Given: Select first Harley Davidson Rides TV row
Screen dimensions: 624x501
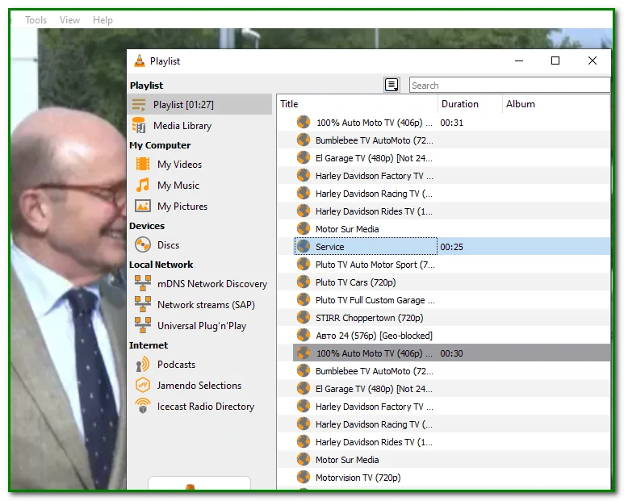Looking at the screenshot, I should [x=444, y=211].
